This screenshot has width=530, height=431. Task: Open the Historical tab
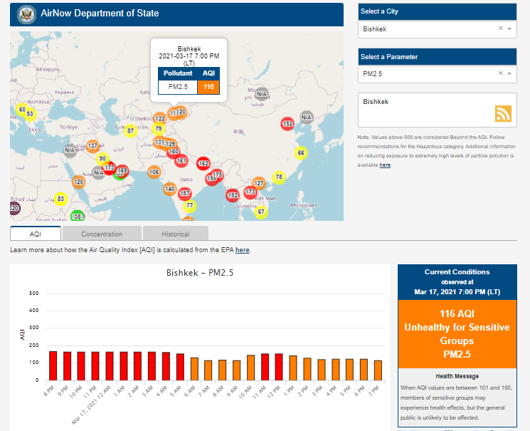pos(175,234)
